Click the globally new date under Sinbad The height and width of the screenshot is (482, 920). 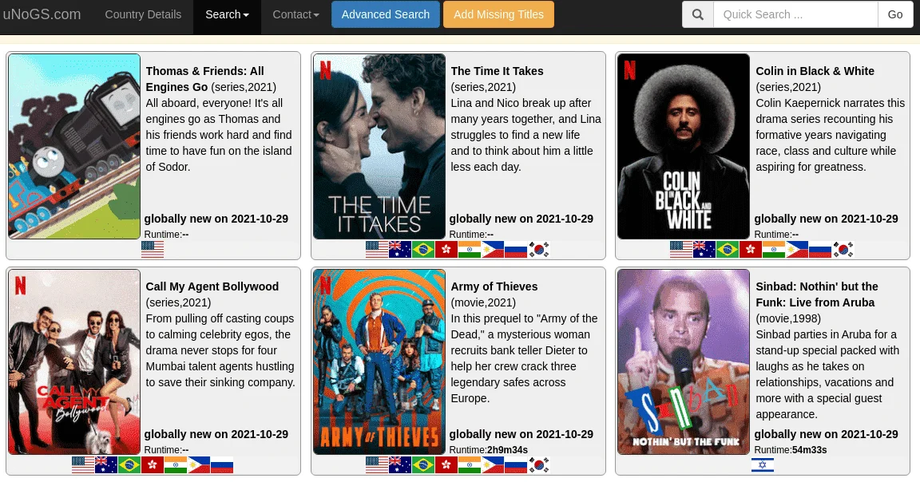click(826, 434)
